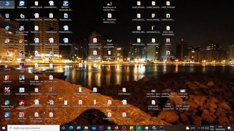Open Cortana circle on the taskbar

pos(63,128)
